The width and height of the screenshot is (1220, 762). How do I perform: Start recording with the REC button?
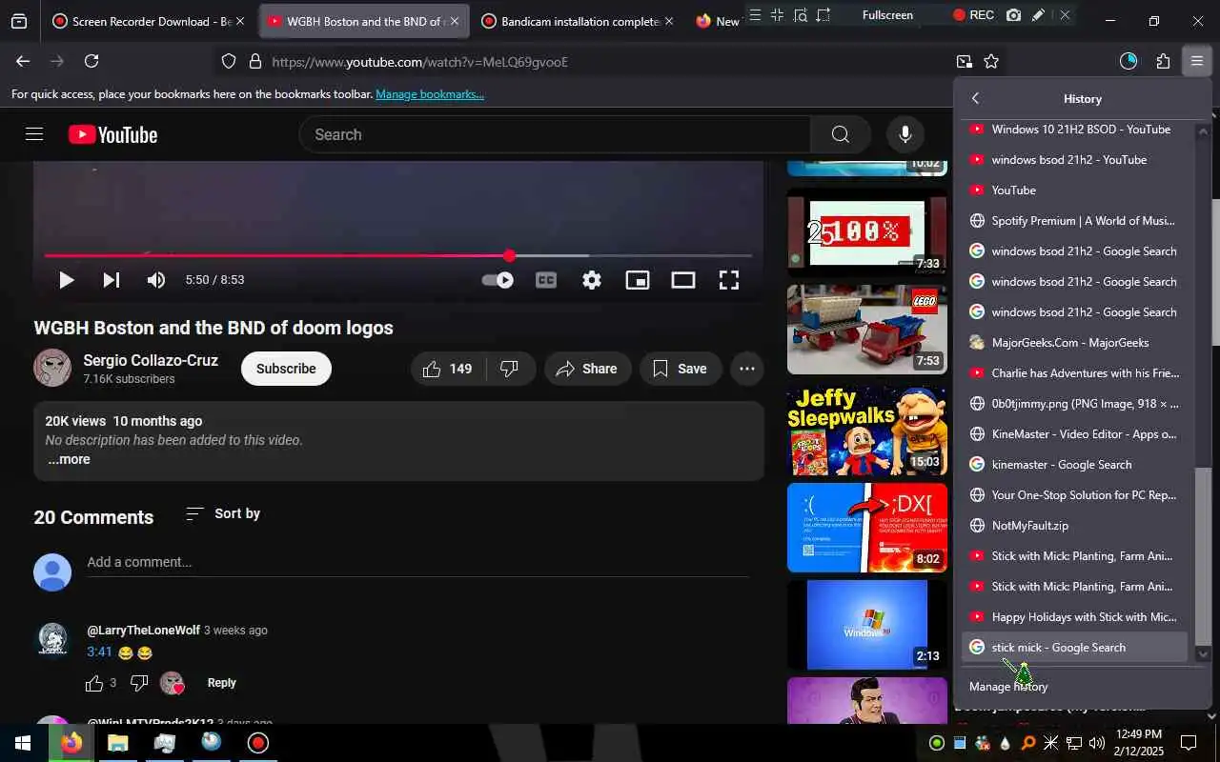coord(973,15)
